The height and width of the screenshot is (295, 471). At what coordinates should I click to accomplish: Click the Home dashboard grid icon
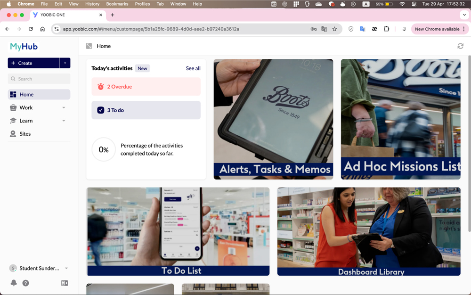pyautogui.click(x=13, y=94)
